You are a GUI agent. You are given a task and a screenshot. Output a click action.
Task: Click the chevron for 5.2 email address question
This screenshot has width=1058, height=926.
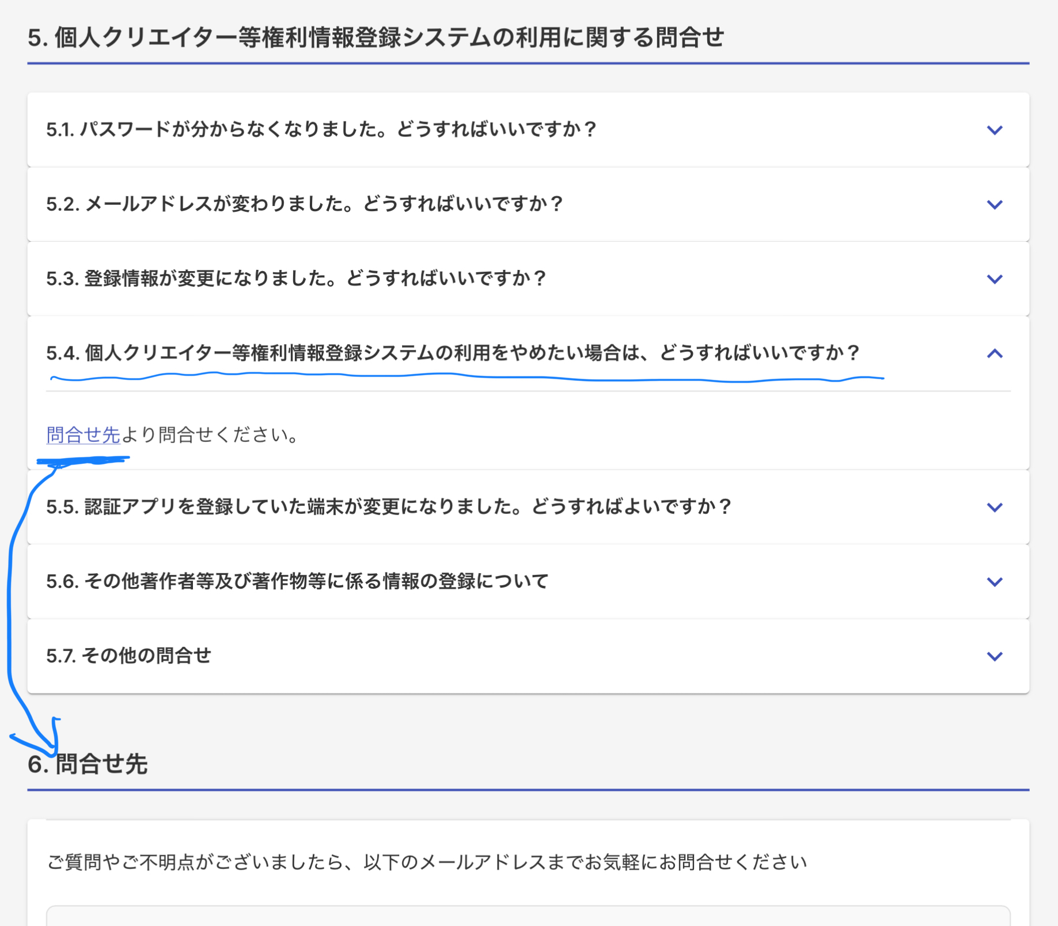[x=994, y=204]
